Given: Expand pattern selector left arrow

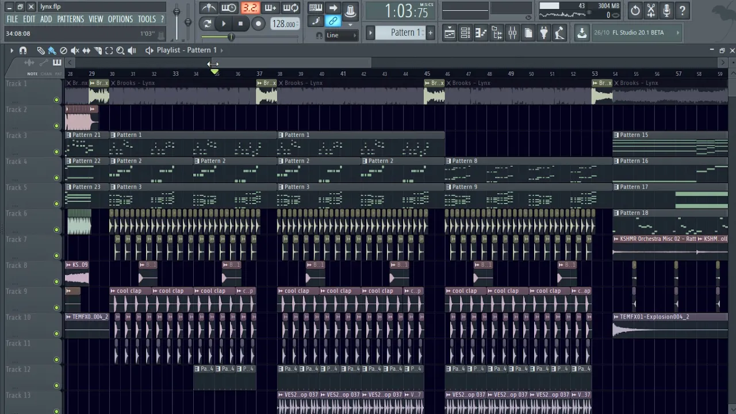Looking at the screenshot, I should [x=370, y=33].
